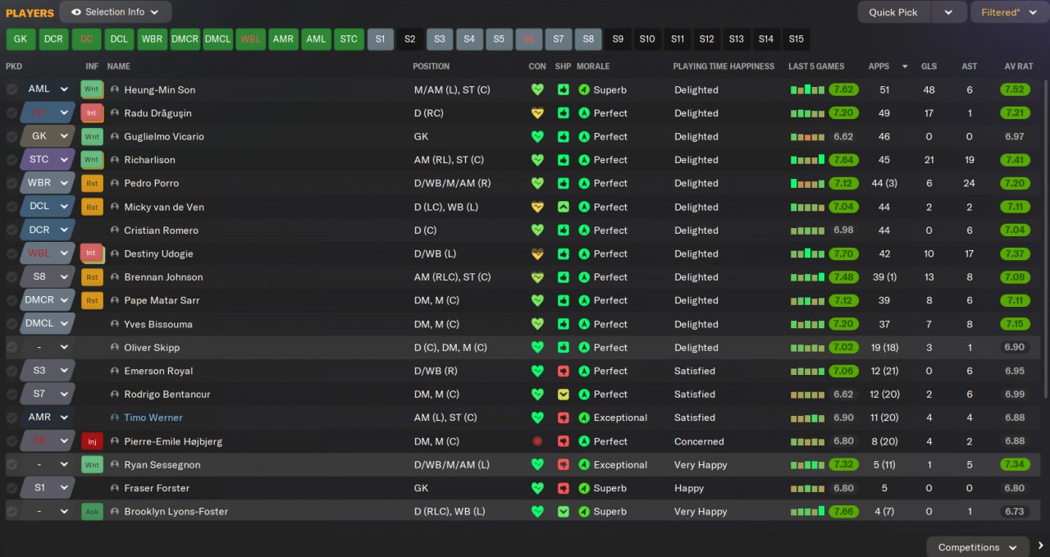Click the sharpness icon for Brooklyn Lyons-Foster

[x=563, y=511]
